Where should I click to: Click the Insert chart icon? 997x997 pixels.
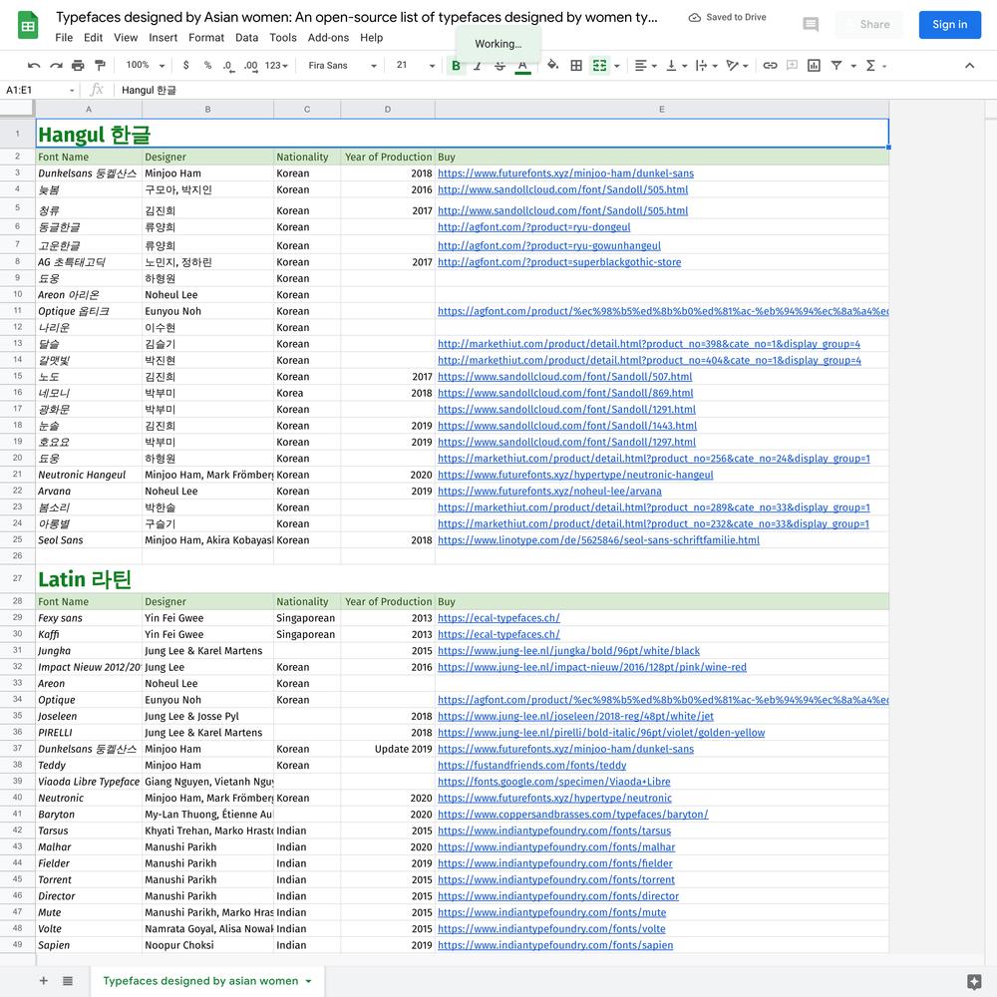[x=814, y=66]
